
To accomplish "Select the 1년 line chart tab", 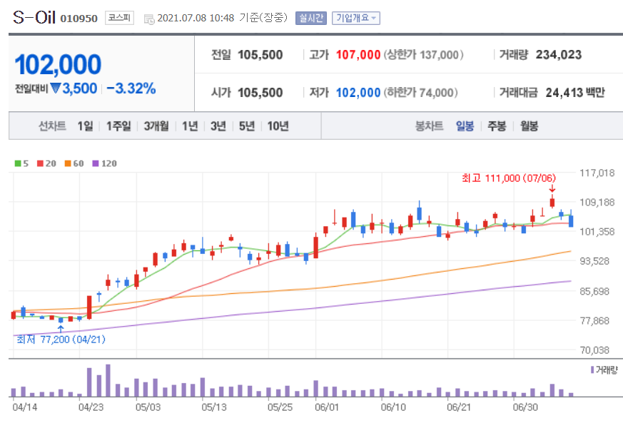I will [x=190, y=126].
